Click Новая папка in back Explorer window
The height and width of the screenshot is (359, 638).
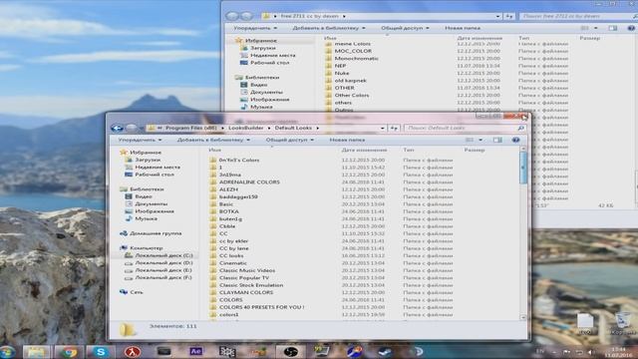click(463, 28)
